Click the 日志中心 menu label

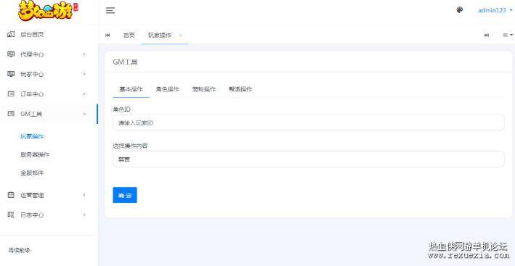(32, 215)
